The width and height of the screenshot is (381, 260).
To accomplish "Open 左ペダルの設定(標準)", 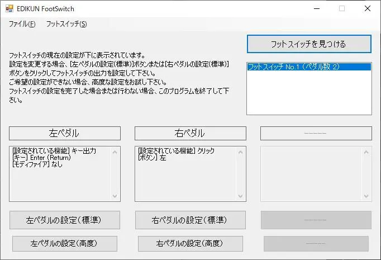I will pos(65,220).
